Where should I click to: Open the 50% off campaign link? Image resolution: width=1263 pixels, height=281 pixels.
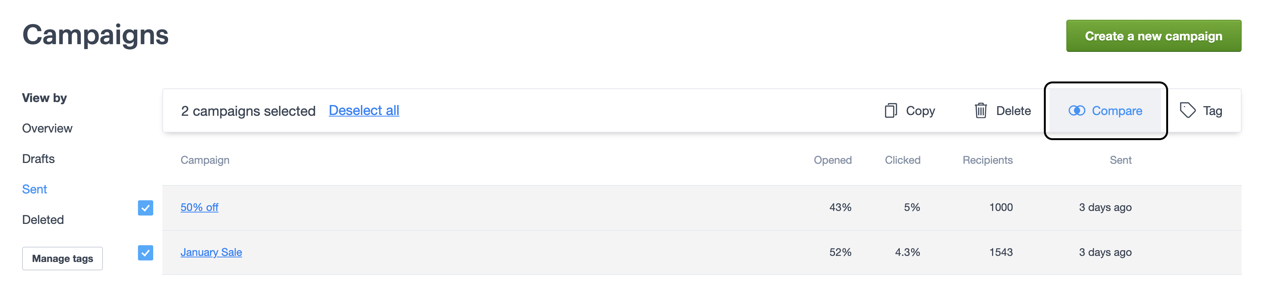tap(199, 207)
